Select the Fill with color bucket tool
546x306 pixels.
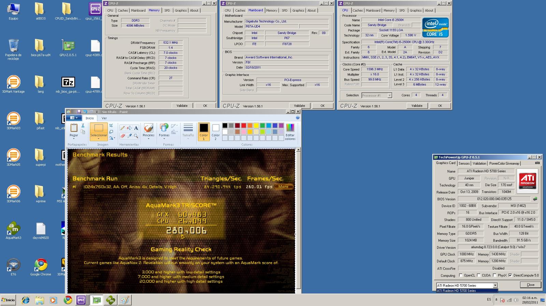pos(129,128)
